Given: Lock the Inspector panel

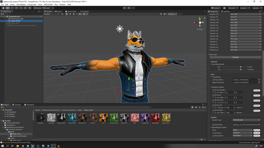Looking at the screenshot, I should (260, 11).
